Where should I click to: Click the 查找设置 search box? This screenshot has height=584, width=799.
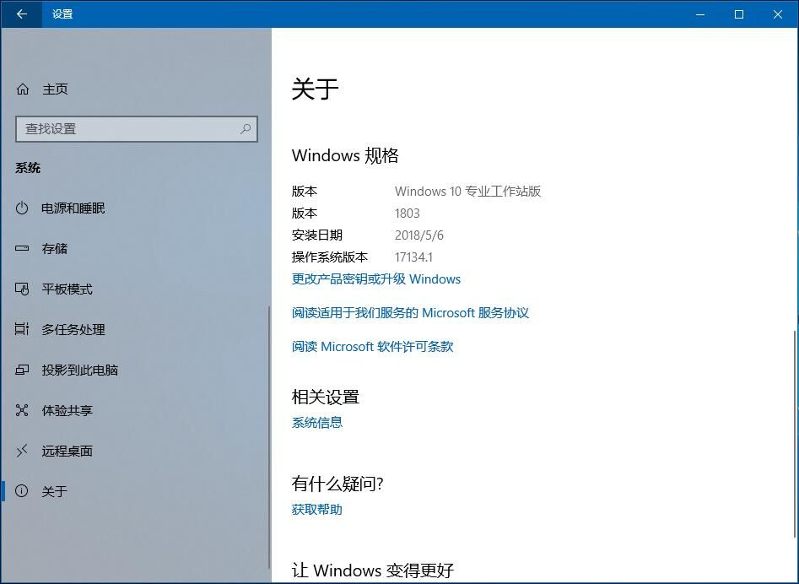[x=127, y=129]
